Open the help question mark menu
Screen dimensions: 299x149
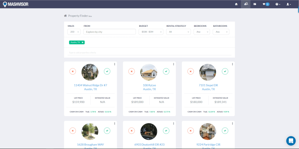coord(278,4)
